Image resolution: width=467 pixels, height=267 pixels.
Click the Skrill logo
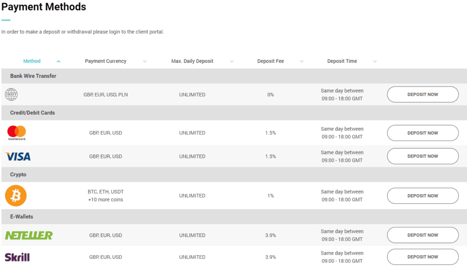17,257
